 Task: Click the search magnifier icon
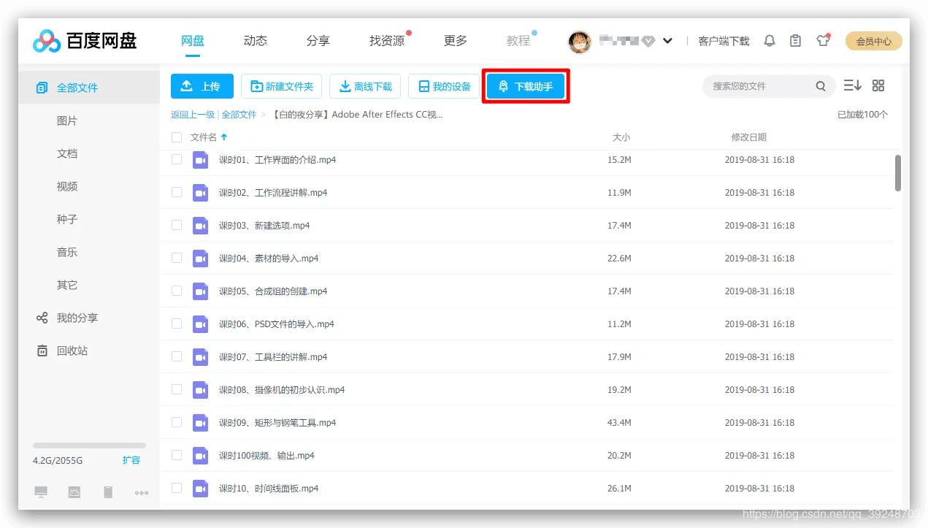821,86
